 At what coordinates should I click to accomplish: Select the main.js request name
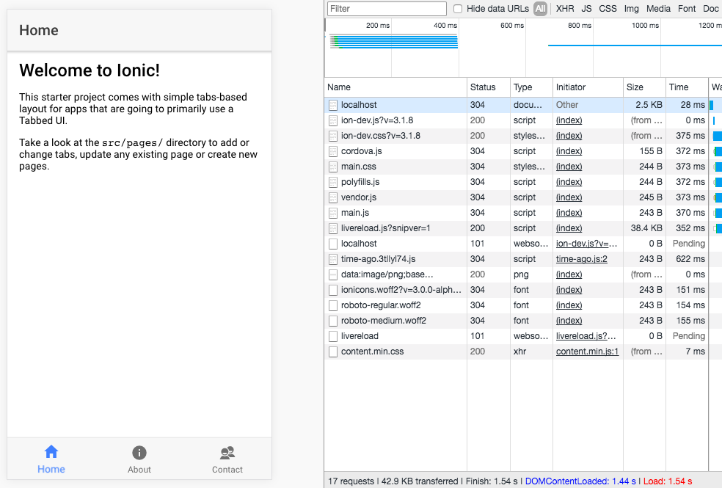354,213
